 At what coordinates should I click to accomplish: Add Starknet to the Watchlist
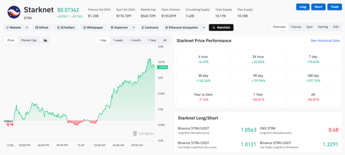click(221, 28)
